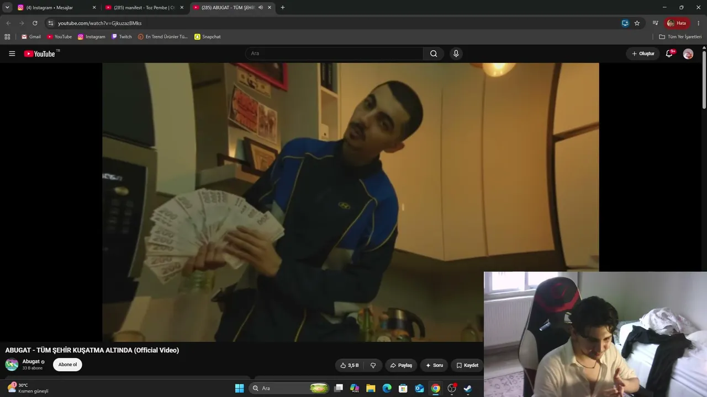Open the weather widget showing 30°C
The height and width of the screenshot is (397, 707).
[29, 388]
